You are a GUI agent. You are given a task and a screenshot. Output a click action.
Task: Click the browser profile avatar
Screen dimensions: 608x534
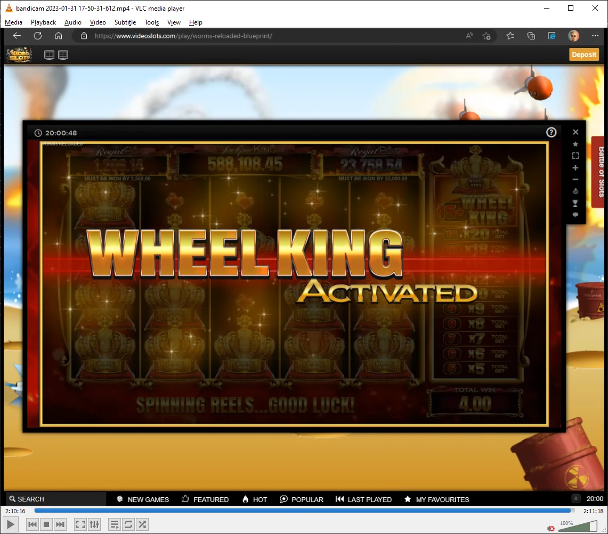[x=573, y=36]
